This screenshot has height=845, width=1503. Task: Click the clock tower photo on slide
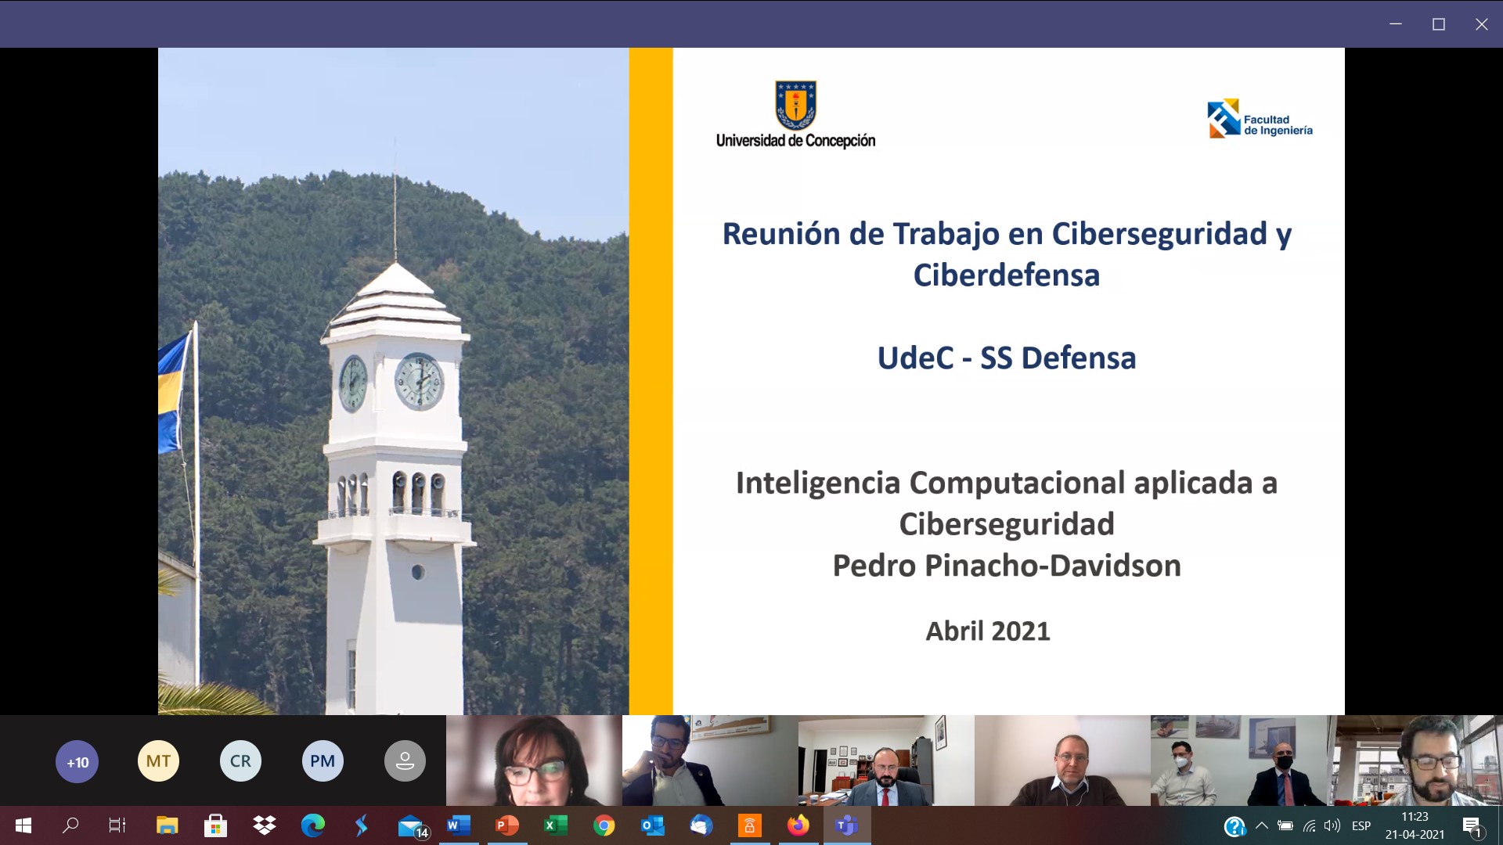tap(393, 381)
